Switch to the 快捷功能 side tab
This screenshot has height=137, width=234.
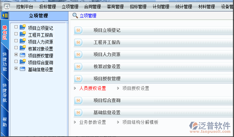coord(4,62)
